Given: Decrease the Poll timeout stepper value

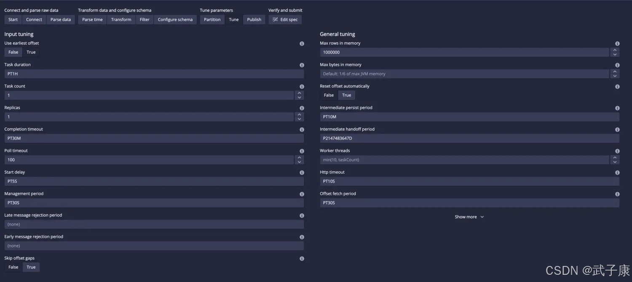Looking at the screenshot, I should pos(299,162).
